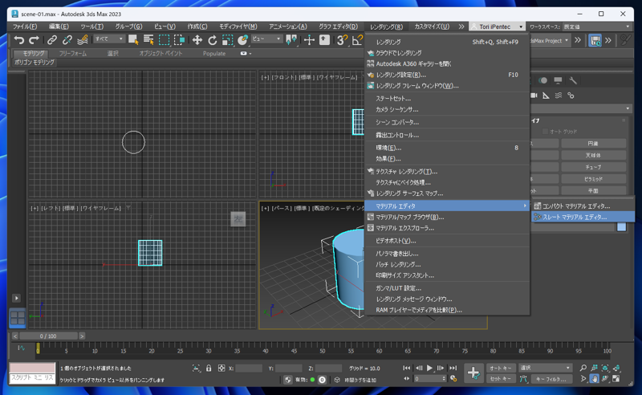Screen dimensions: 642x395
Task: Click the Use Pivot Point Center icon
Action: pyautogui.click(x=291, y=40)
